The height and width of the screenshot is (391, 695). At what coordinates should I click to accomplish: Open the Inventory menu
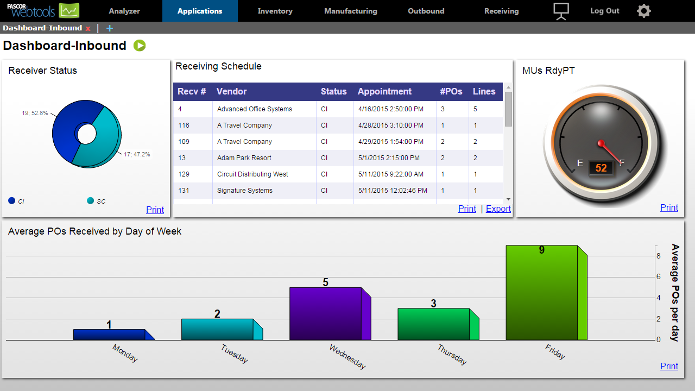tap(275, 10)
